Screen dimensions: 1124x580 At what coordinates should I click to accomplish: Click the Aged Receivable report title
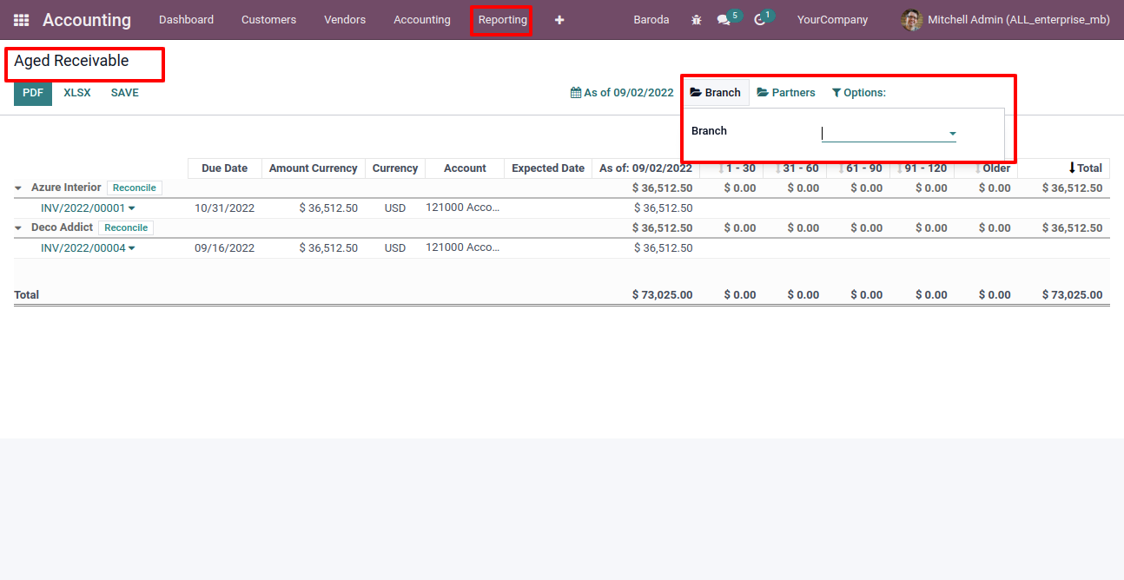click(x=71, y=61)
